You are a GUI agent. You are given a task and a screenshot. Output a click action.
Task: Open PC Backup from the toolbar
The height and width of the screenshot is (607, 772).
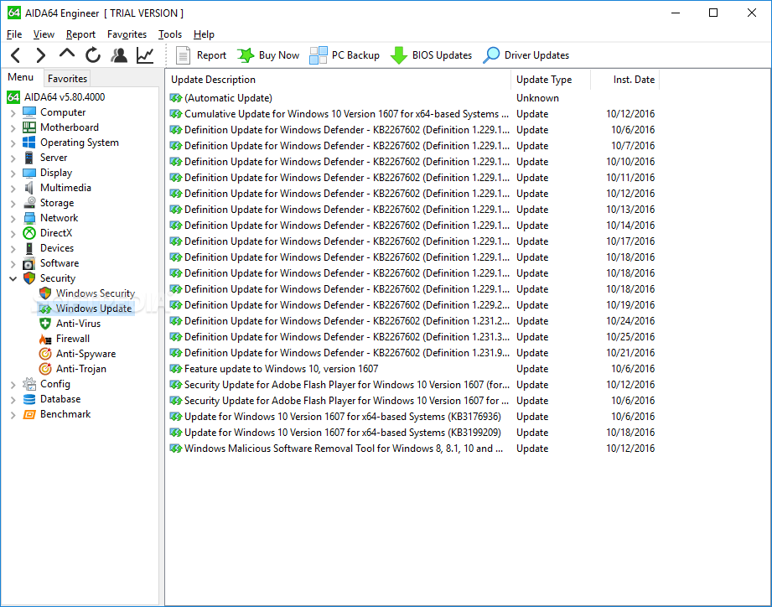point(345,55)
